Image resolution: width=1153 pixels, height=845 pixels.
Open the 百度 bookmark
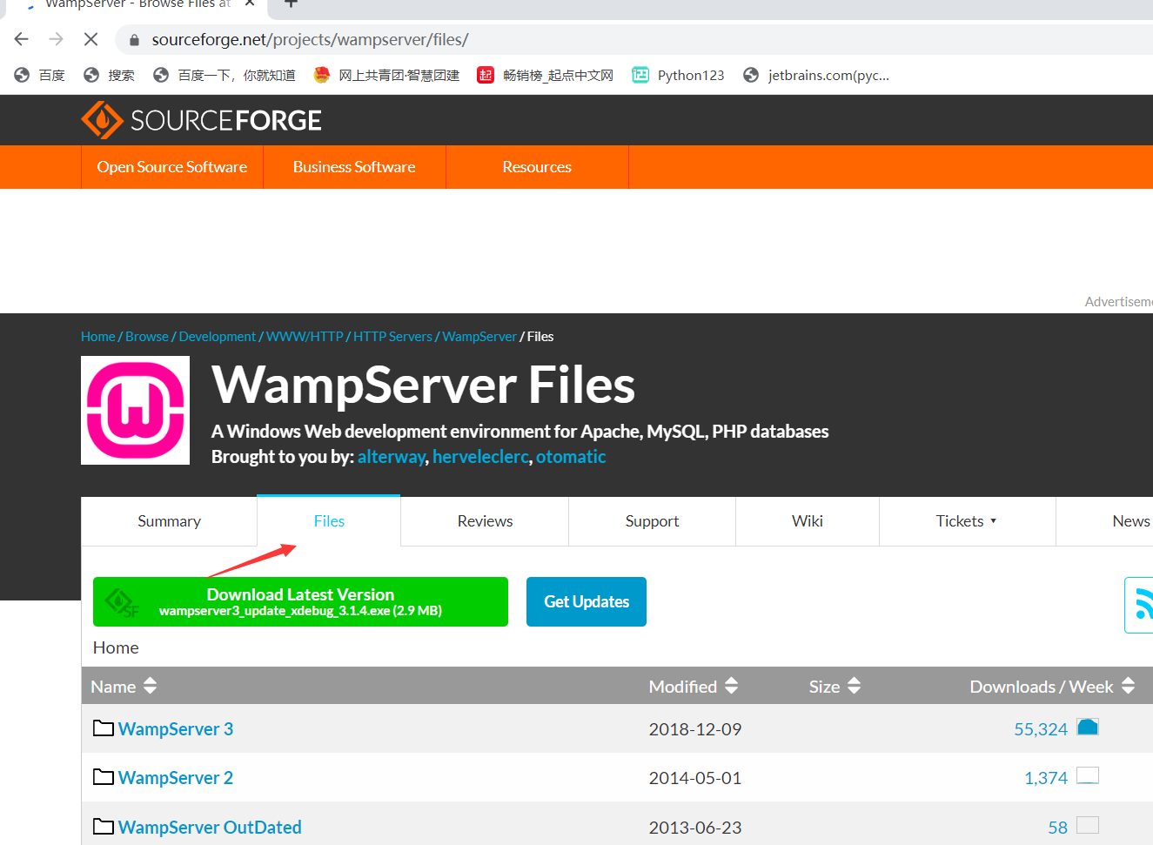click(40, 76)
